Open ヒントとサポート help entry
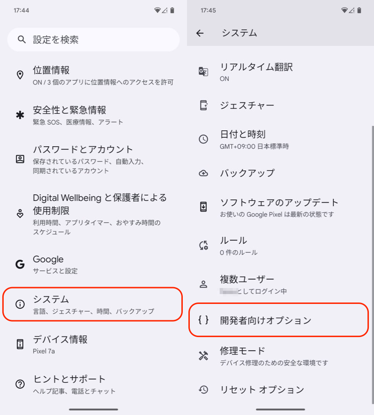 [93, 384]
